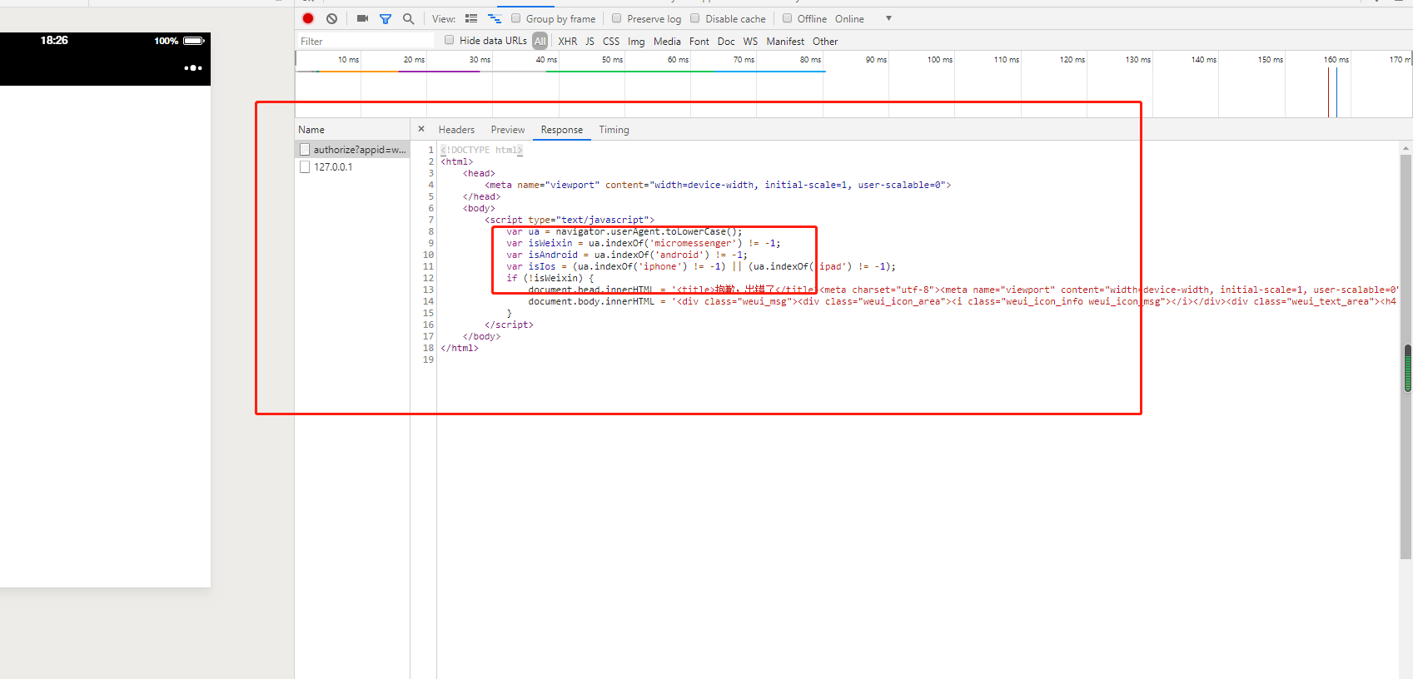Filter requests by CSS
1413x679 pixels.
611,41
